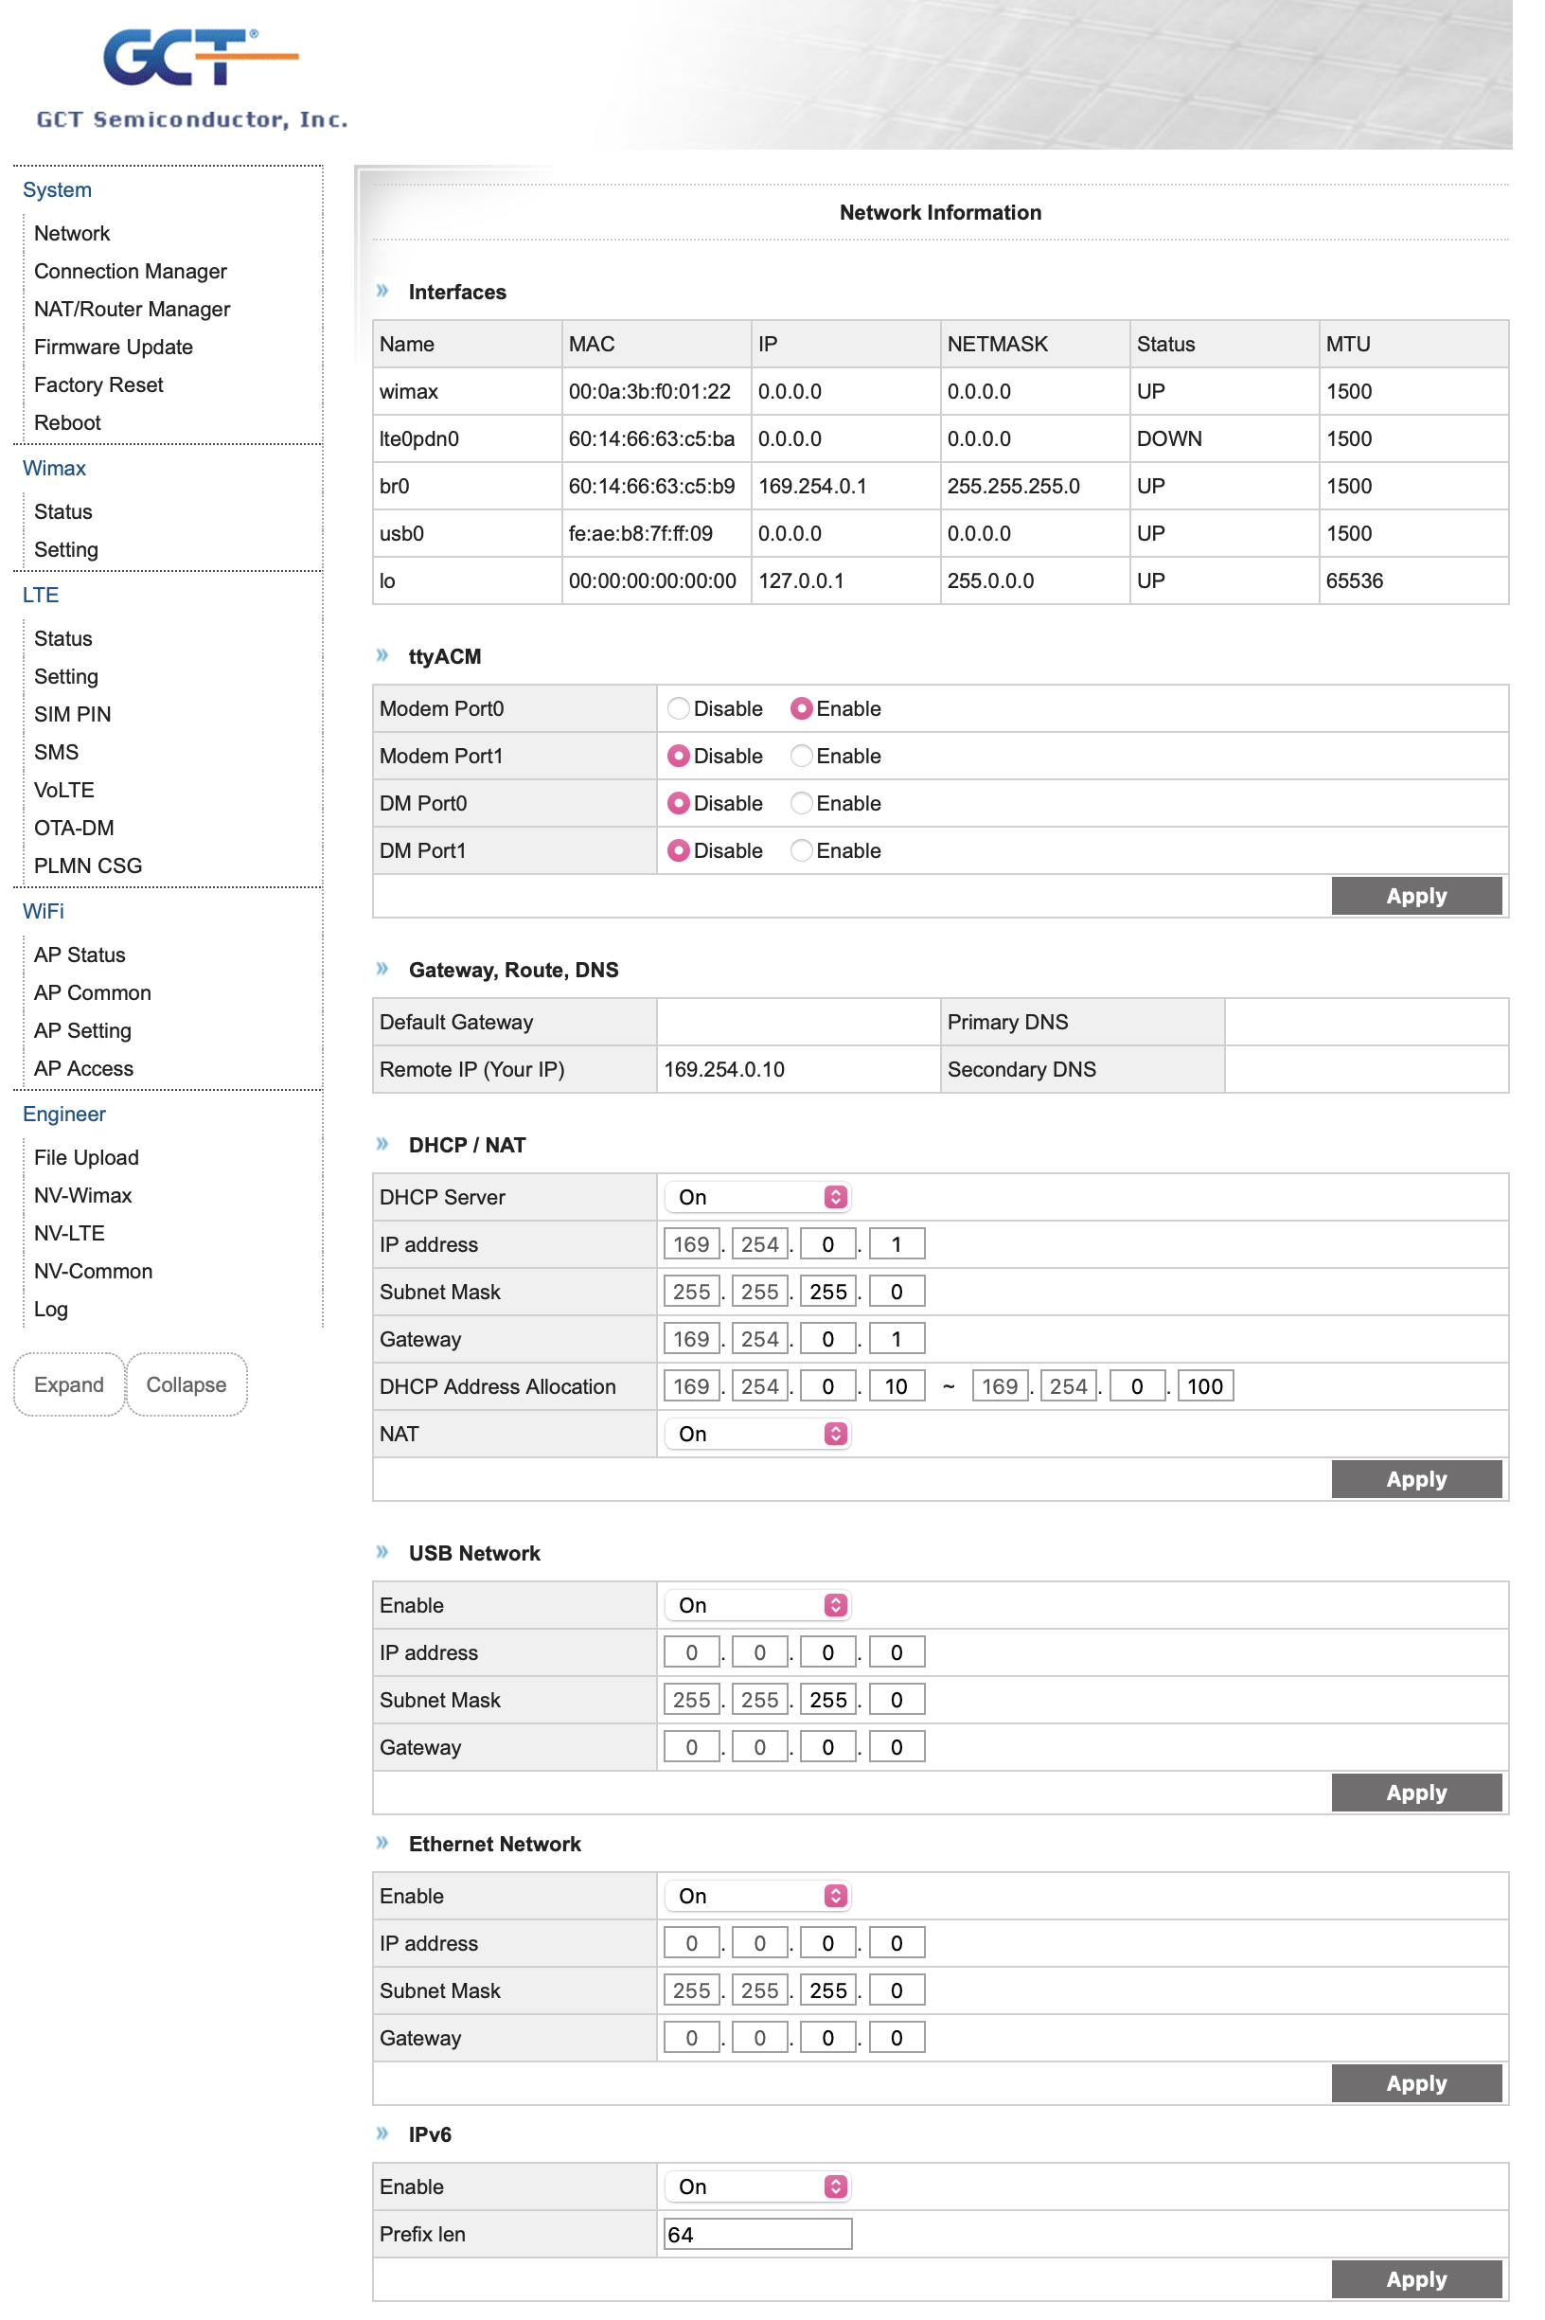Apply the ttyACM port settings
Viewport: 1545px width, 2320px height.
point(1416,896)
